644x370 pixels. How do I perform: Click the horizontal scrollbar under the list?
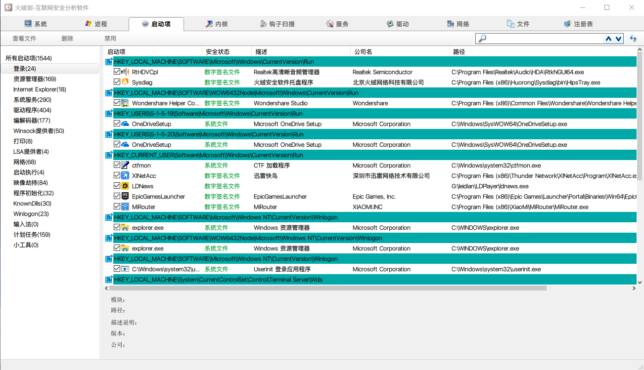point(327,288)
